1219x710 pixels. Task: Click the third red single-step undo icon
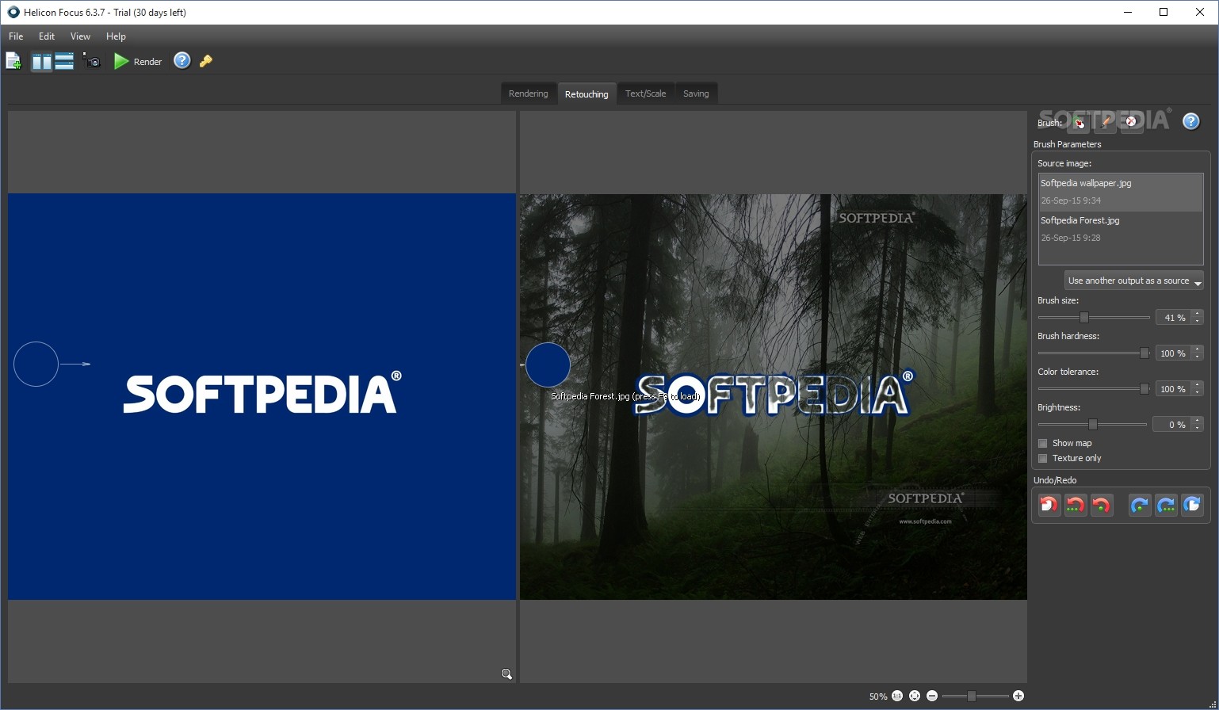(1101, 505)
